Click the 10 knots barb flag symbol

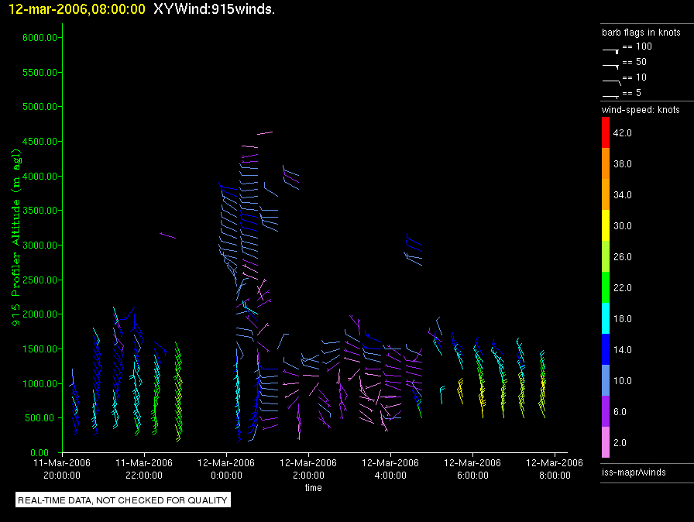[x=612, y=82]
